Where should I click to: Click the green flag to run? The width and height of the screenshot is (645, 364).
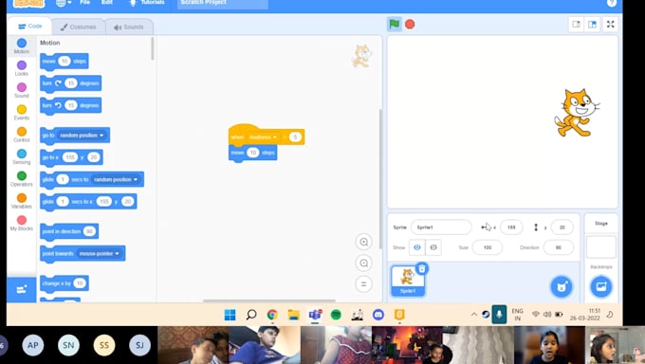(394, 25)
